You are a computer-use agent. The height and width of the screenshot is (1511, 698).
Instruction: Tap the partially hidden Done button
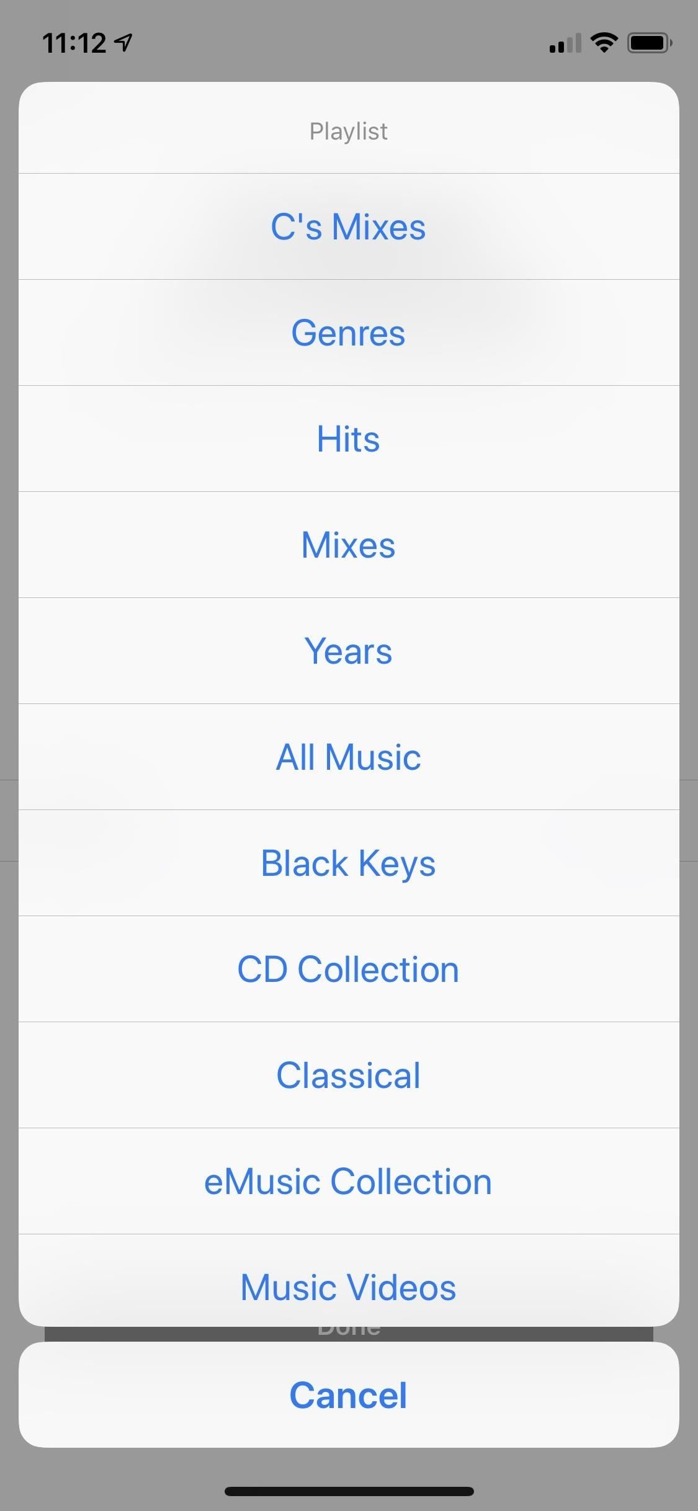pos(348,1333)
